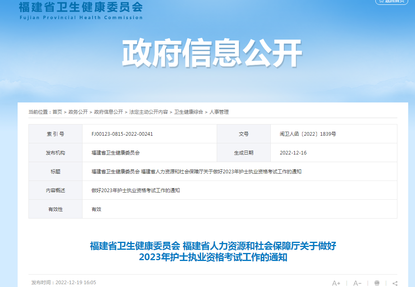The width and height of the screenshot is (415, 287).
Task: Open the 政府信息公开 breadcrumb link
Action: pyautogui.click(x=109, y=112)
